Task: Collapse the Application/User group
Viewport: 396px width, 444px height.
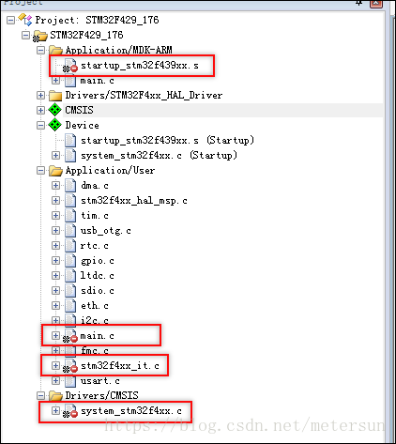Action: pos(40,171)
